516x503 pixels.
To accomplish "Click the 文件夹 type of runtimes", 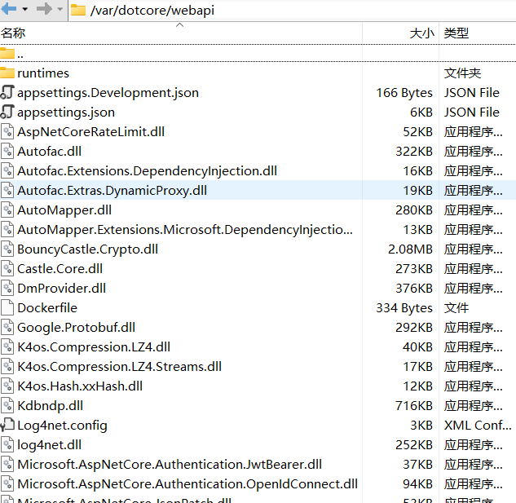I will coord(462,73).
